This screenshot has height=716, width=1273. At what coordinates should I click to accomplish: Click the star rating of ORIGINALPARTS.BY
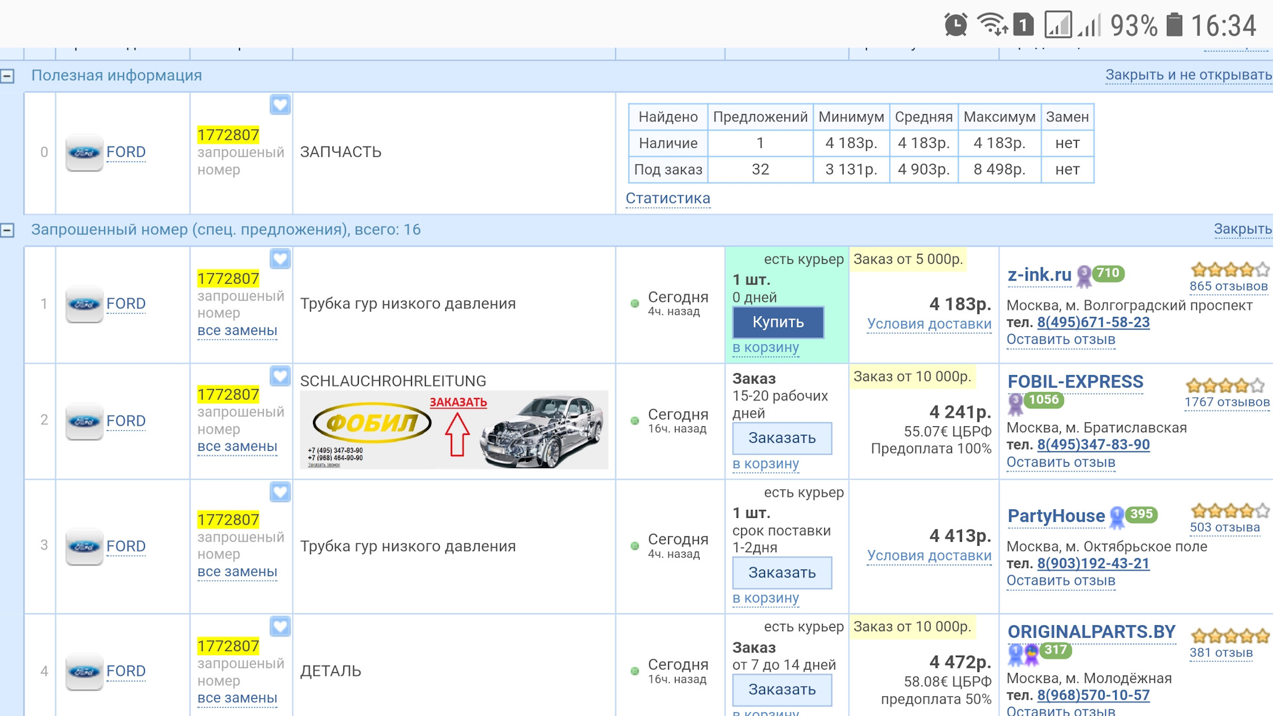1229,636
